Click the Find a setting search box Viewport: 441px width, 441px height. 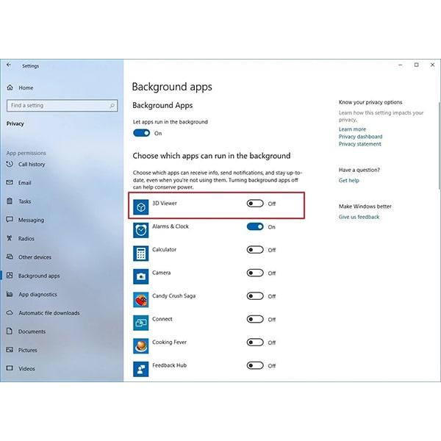[x=60, y=106]
